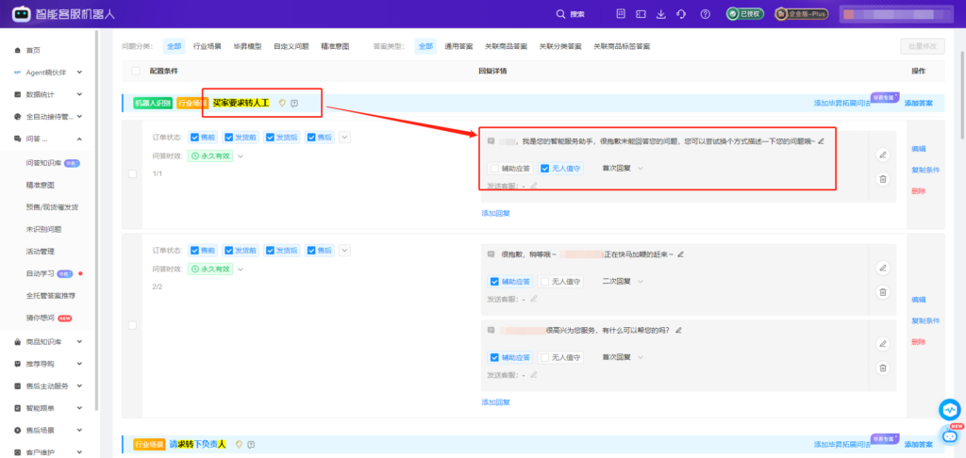Open the floating monitor chat widget icon
Image resolution: width=966 pixels, height=458 pixels.
point(950,409)
